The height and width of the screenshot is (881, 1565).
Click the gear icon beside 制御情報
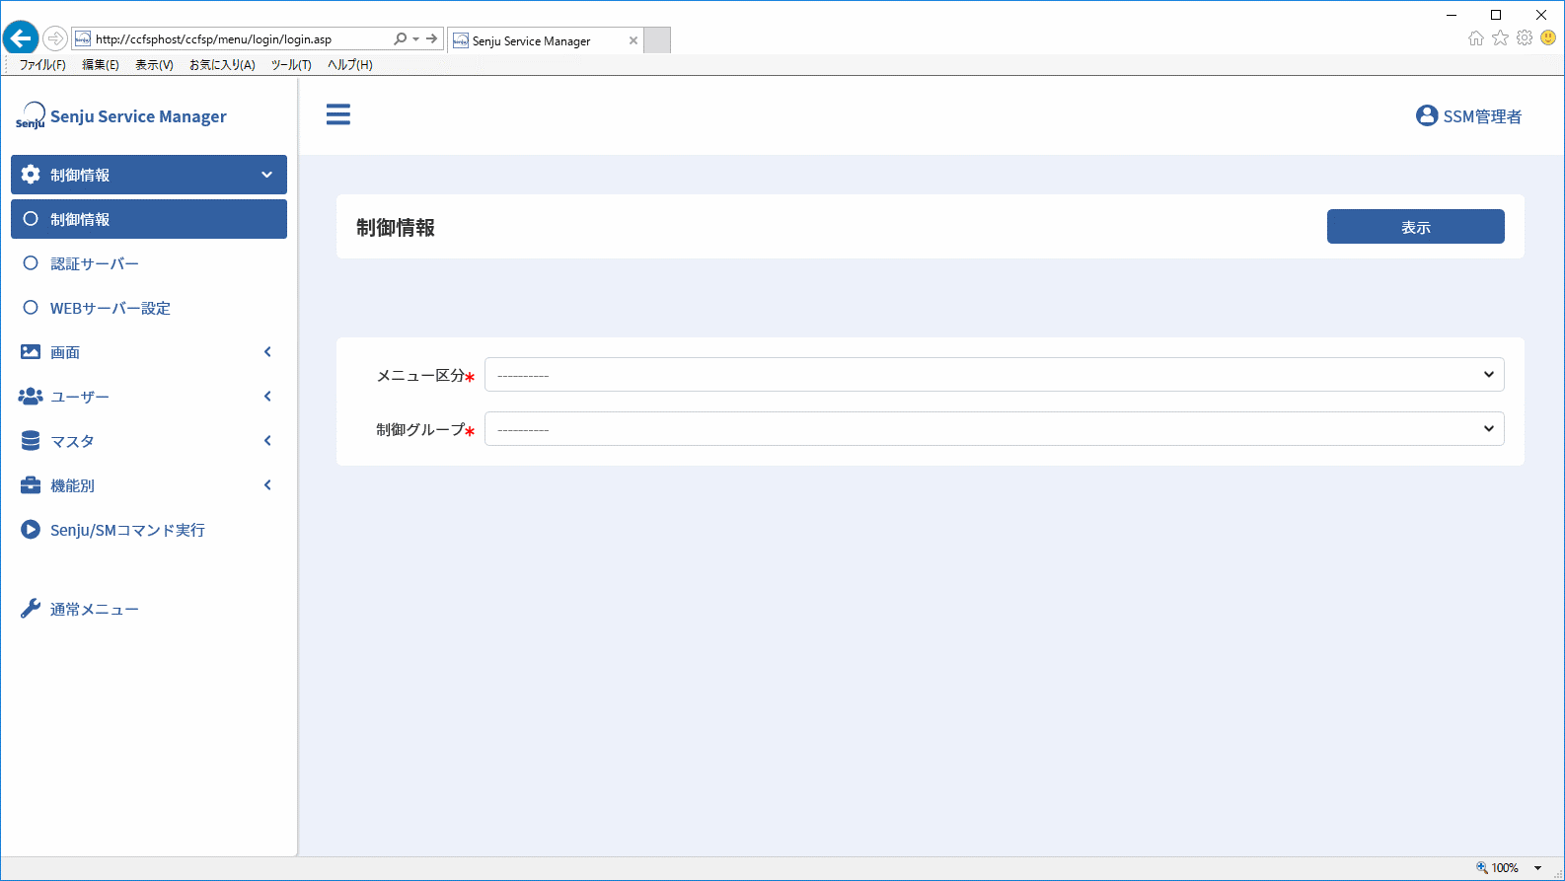pyautogui.click(x=31, y=175)
